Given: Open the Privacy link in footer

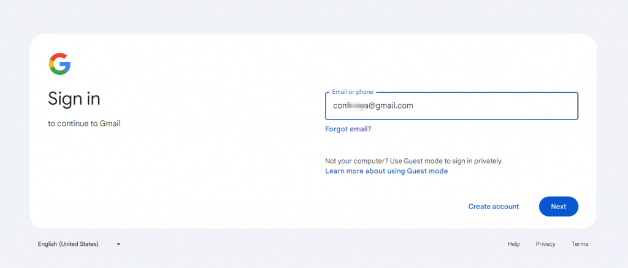Looking at the screenshot, I should click(x=545, y=244).
